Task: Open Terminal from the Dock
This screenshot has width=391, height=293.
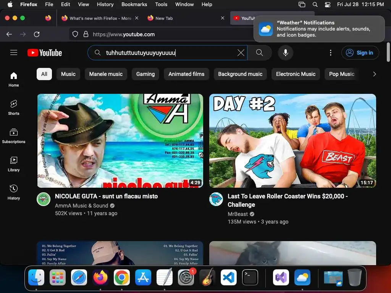Action: coord(250,277)
